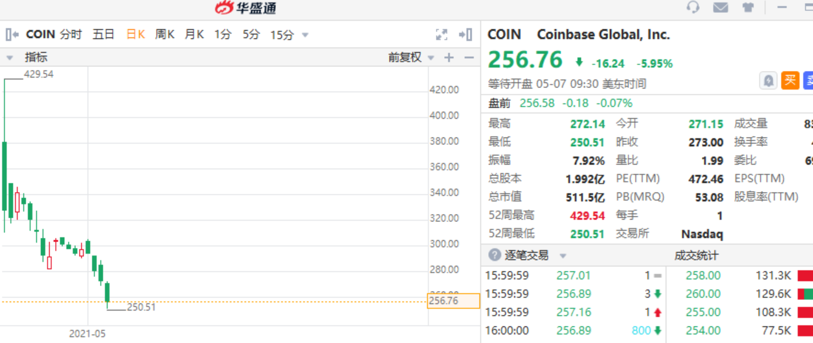Select the 日K chart tab
The height and width of the screenshot is (343, 813).
point(135,34)
